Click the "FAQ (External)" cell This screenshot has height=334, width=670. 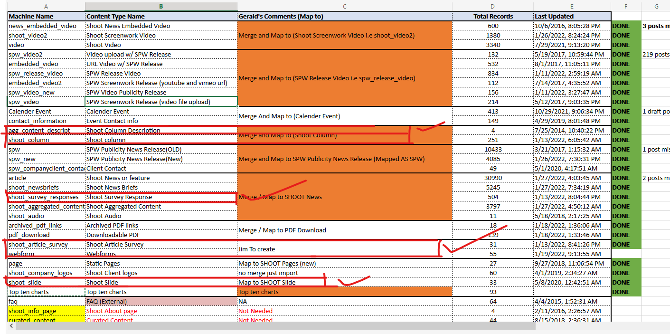[161, 301]
